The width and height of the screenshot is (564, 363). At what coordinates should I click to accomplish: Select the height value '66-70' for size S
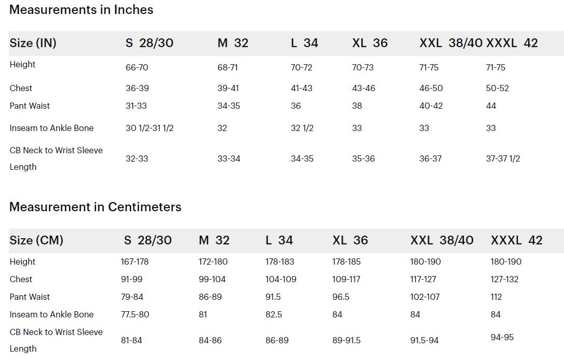(137, 67)
